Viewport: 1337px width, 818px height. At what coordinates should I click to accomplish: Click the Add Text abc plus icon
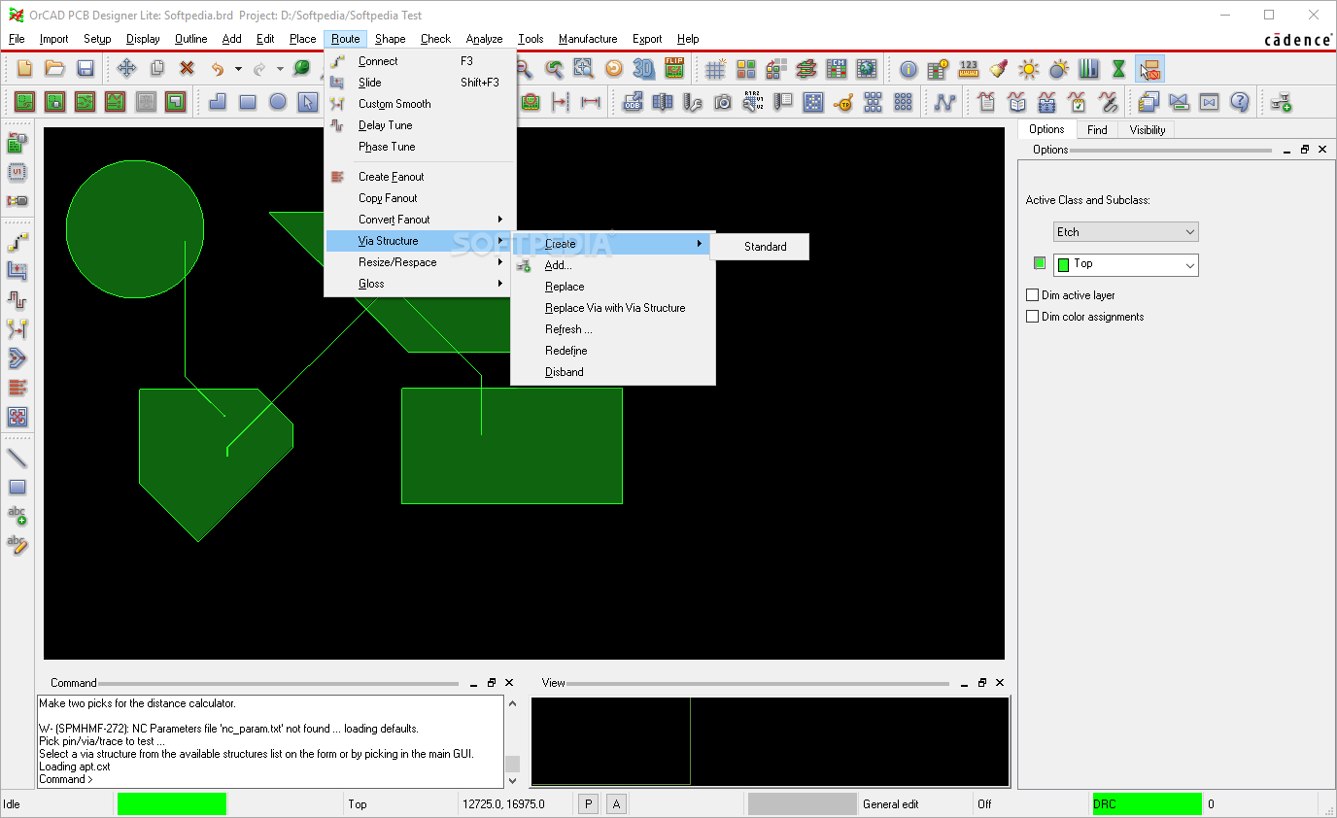tap(17, 516)
